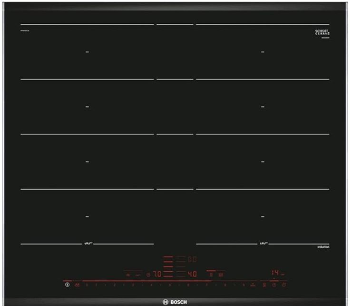
Task: Set power level 5 on the touch slider
Action: (170, 285)
